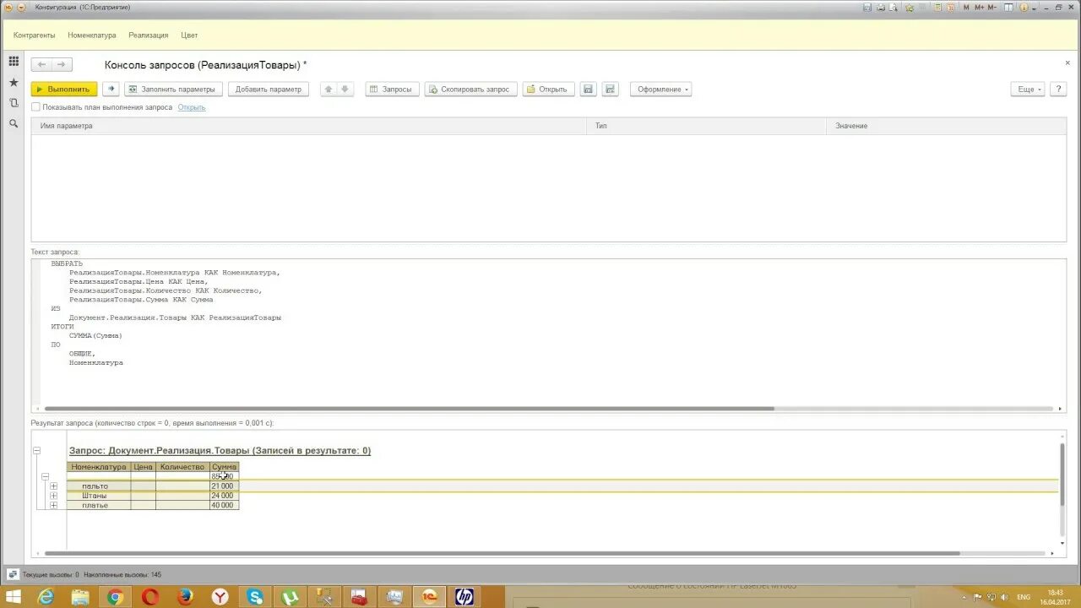The width and height of the screenshot is (1081, 608).
Task: Move parameter down arrow button
Action: coord(345,89)
